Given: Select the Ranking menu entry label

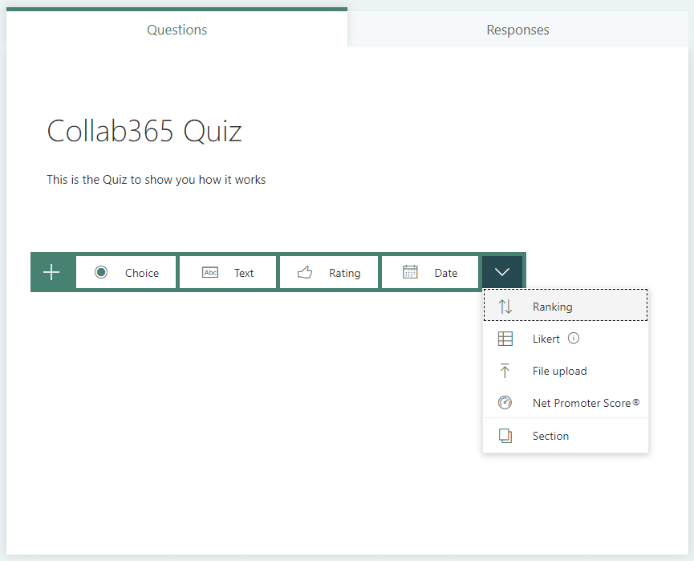Looking at the screenshot, I should click(x=552, y=307).
